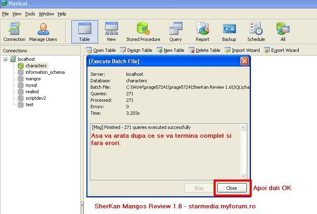Image resolution: width=317 pixels, height=214 pixels.
Task: Open the Tools menu
Action: (x=30, y=14)
